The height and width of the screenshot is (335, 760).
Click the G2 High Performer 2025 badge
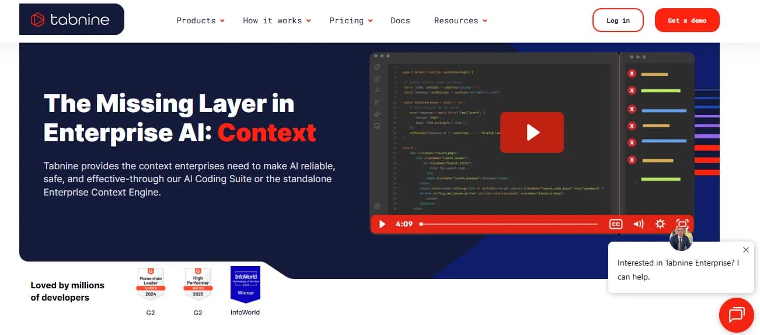[198, 284]
